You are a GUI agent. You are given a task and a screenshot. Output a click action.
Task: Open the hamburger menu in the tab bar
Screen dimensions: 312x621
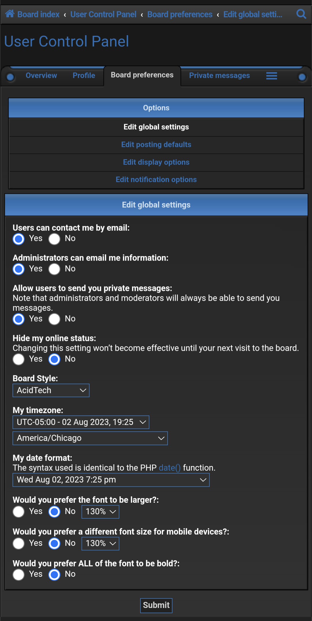pyautogui.click(x=272, y=76)
